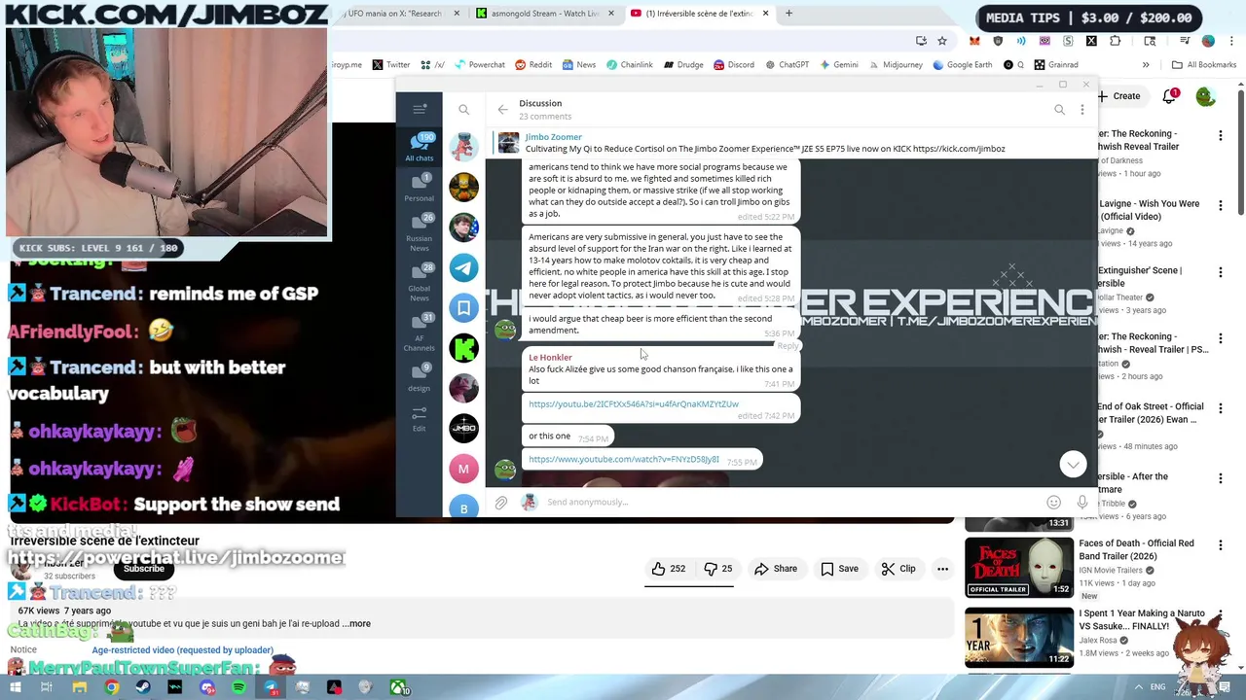Attach a file with the paperclip icon

pyautogui.click(x=501, y=503)
